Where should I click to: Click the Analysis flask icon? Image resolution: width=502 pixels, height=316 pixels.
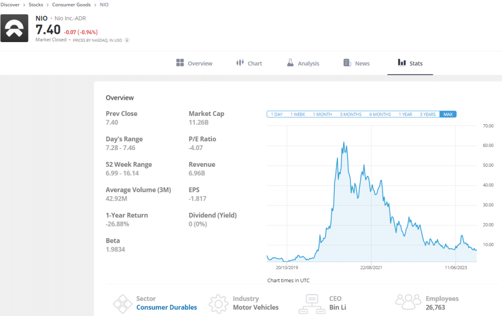coord(291,63)
